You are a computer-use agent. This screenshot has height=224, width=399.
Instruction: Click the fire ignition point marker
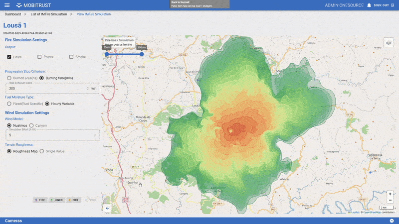tap(230, 131)
